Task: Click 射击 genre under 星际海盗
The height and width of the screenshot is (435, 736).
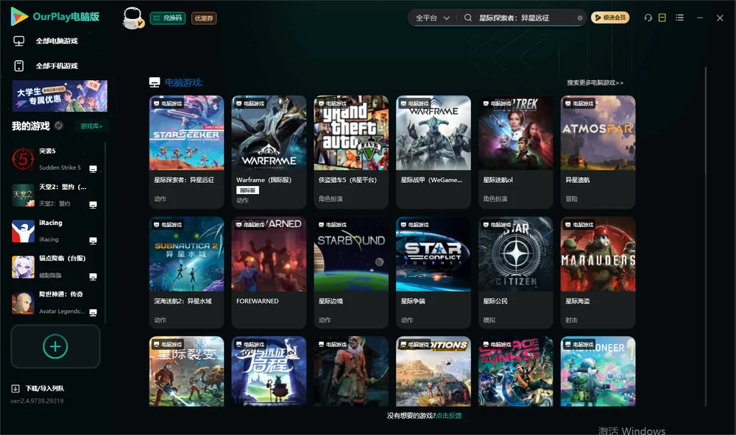Action: pos(571,320)
